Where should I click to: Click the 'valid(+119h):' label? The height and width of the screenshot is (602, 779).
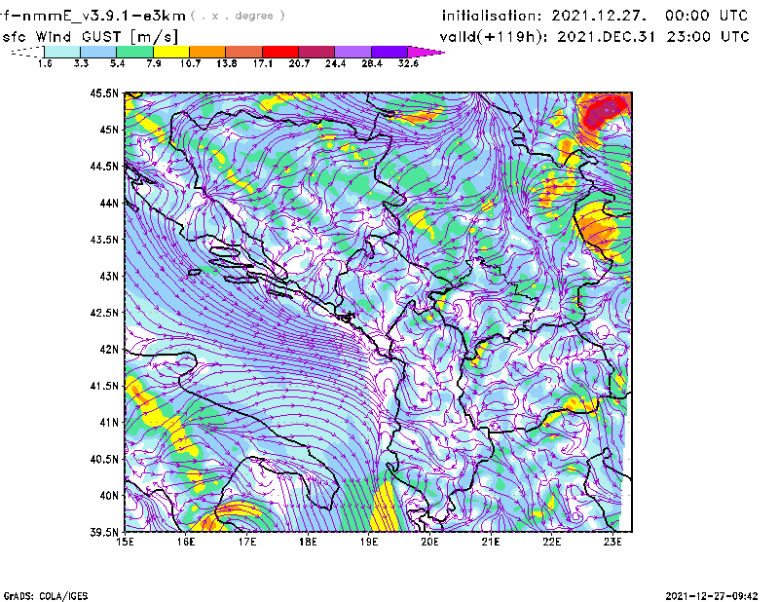click(496, 37)
